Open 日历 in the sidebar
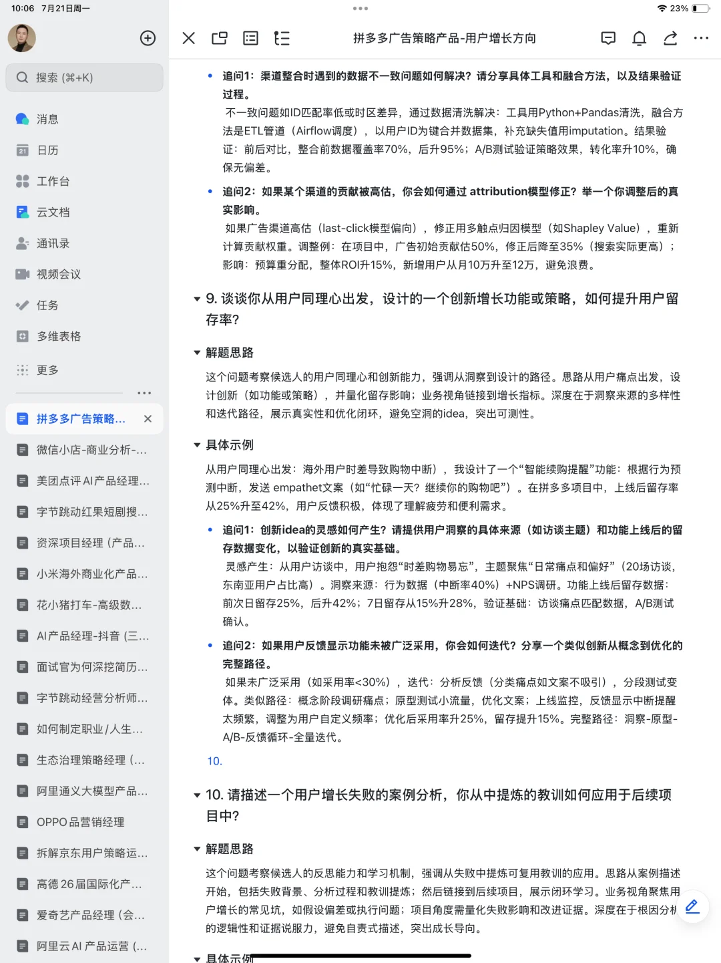Screen dimensions: 721x963 [x=84, y=150]
